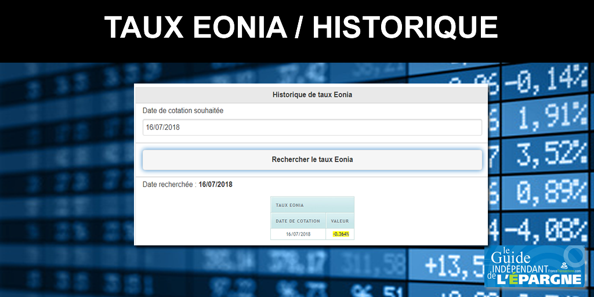
Task: Click the Guide Indépendant de l'Epargne logo
Action: click(534, 266)
